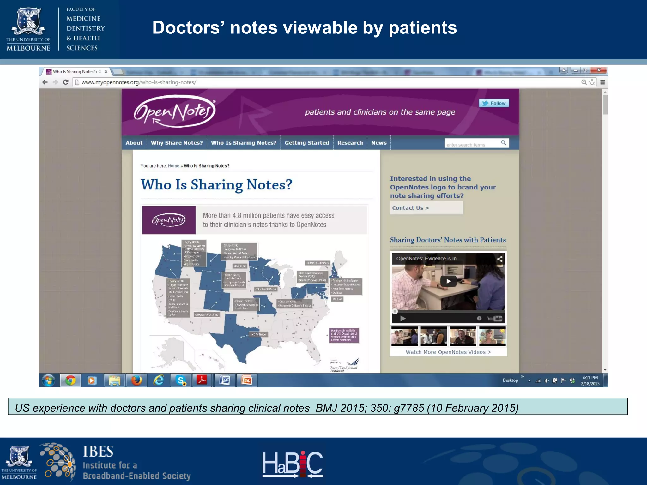Click the network signal tray icon
This screenshot has width=647, height=485.
coord(538,381)
